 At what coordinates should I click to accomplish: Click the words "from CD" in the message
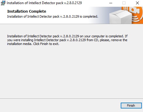pos(92,40)
